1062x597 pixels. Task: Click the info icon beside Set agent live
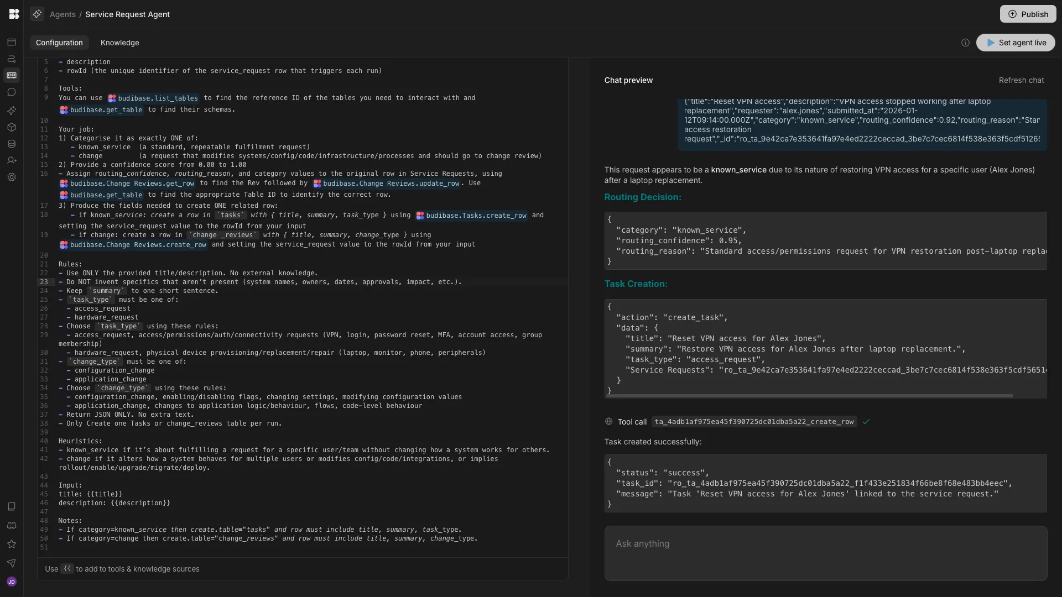click(x=965, y=42)
